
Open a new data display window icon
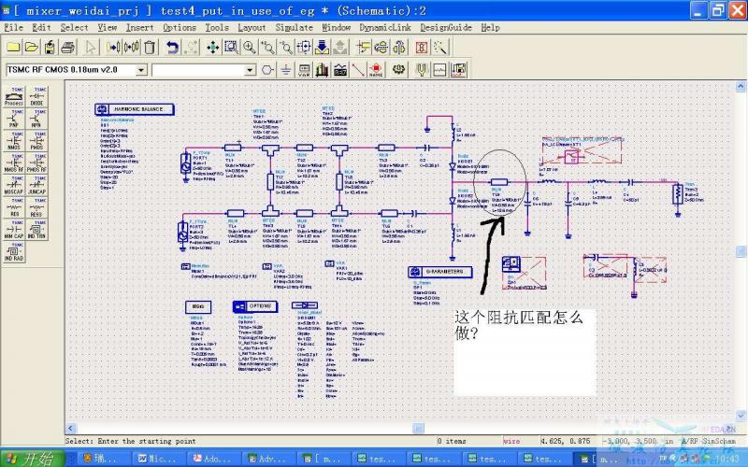439,71
